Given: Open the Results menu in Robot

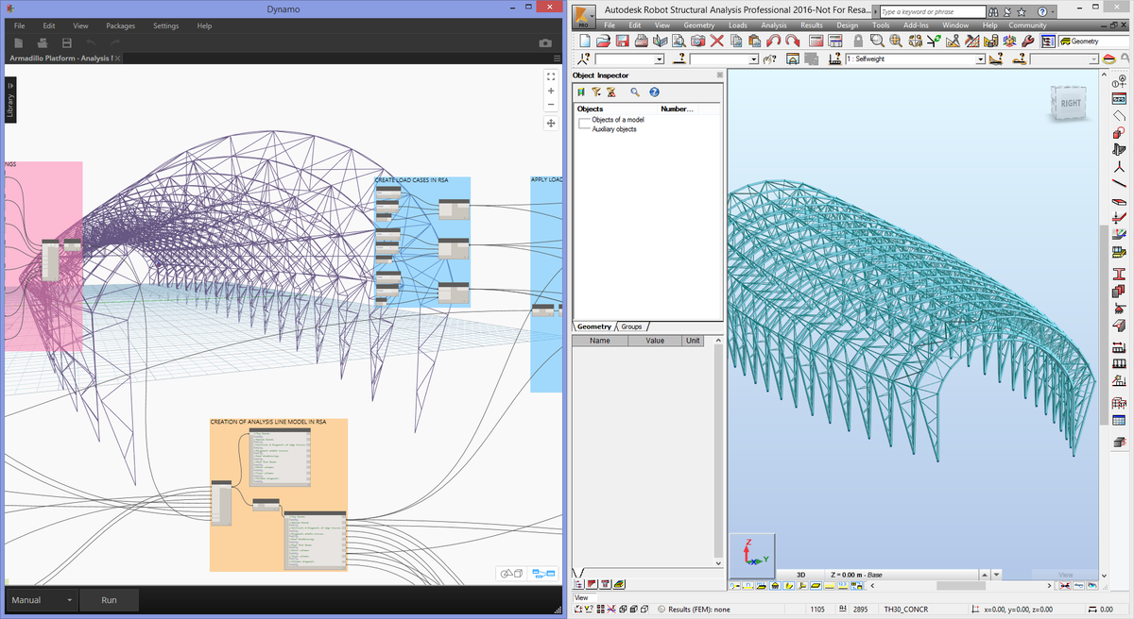Looking at the screenshot, I should 812,25.
